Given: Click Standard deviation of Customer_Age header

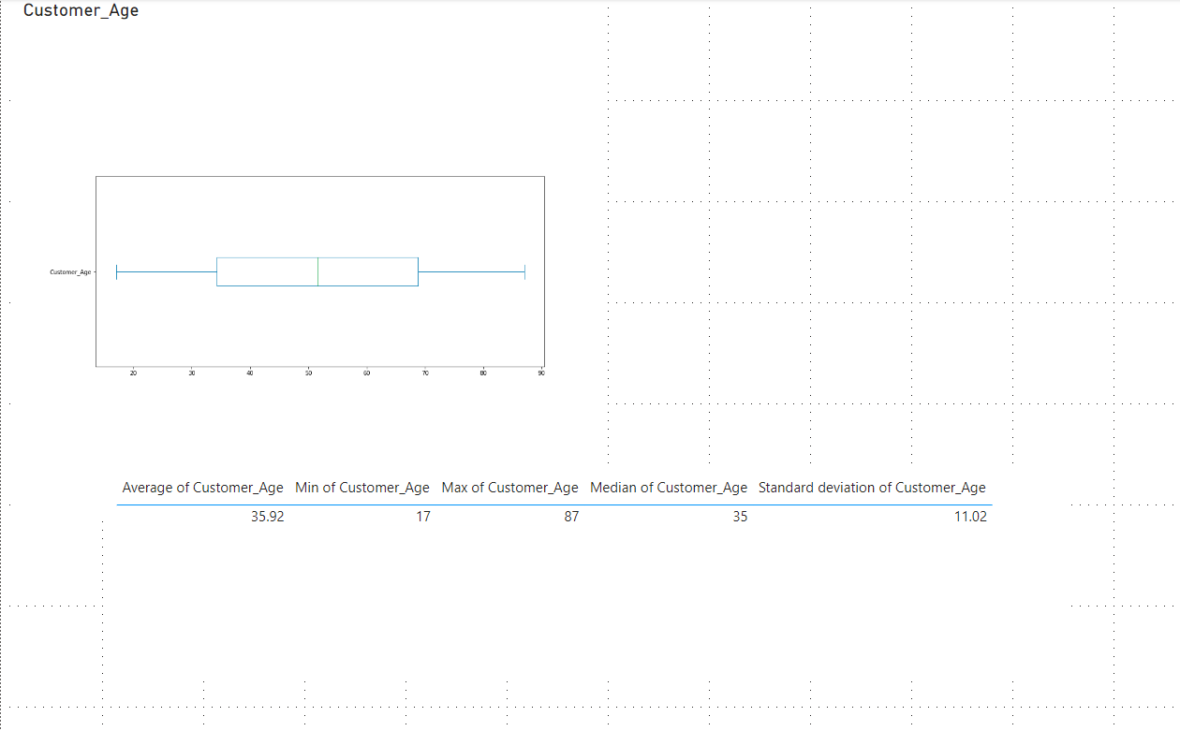Looking at the screenshot, I should click(x=872, y=488).
